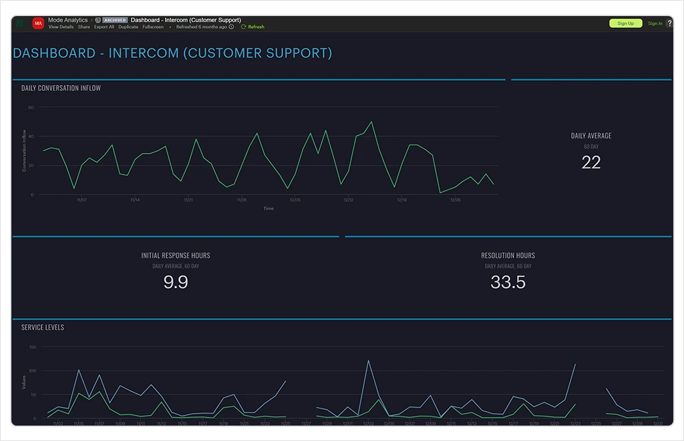Click the smiley icon before Archived badge
Viewport: 684px width, 441px height.
click(x=98, y=20)
